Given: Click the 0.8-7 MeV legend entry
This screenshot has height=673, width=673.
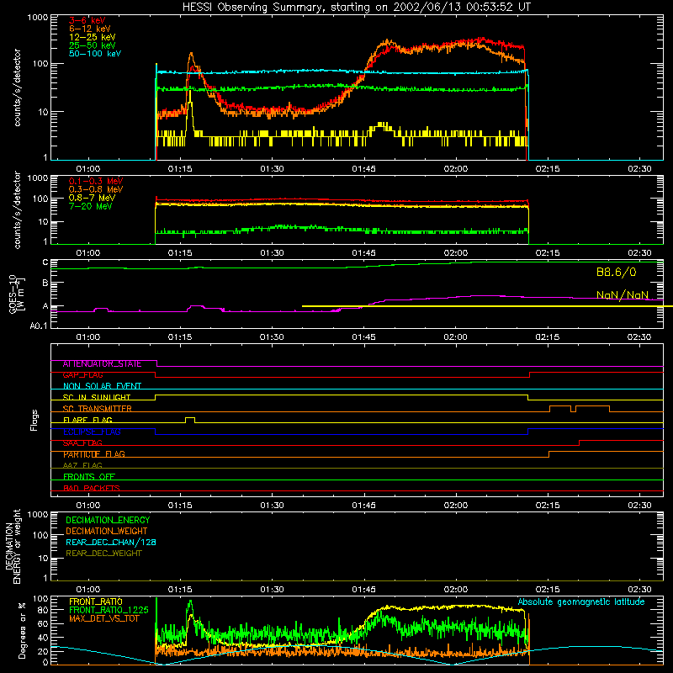Looking at the screenshot, I should coord(92,198).
